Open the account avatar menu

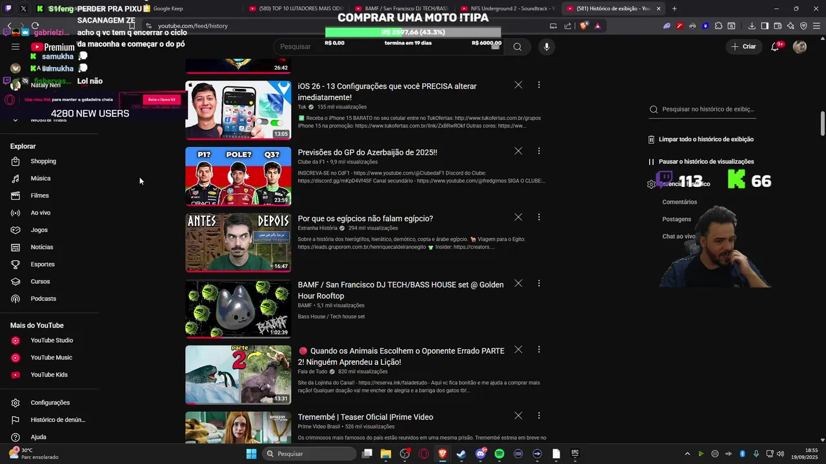tap(800, 46)
